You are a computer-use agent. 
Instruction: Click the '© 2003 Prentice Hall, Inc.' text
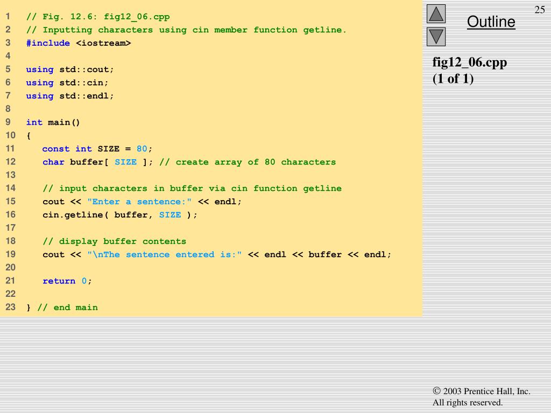point(482,391)
